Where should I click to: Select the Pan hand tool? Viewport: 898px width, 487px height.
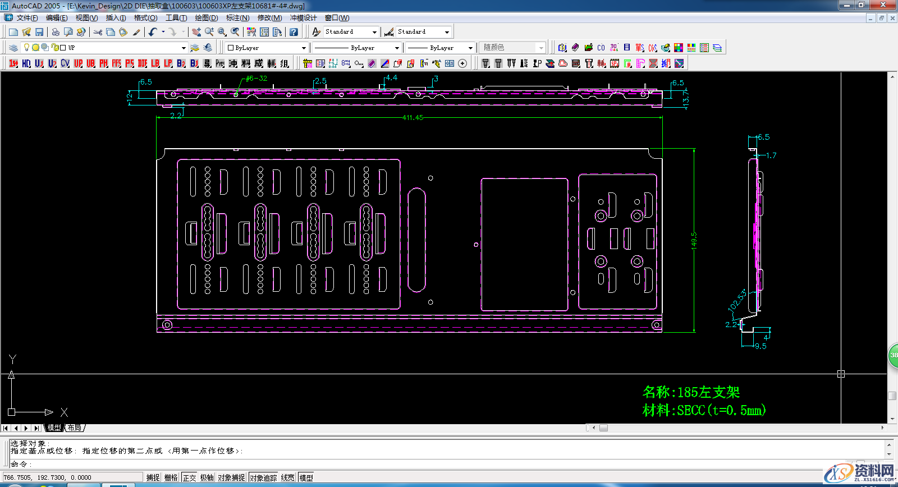click(196, 32)
